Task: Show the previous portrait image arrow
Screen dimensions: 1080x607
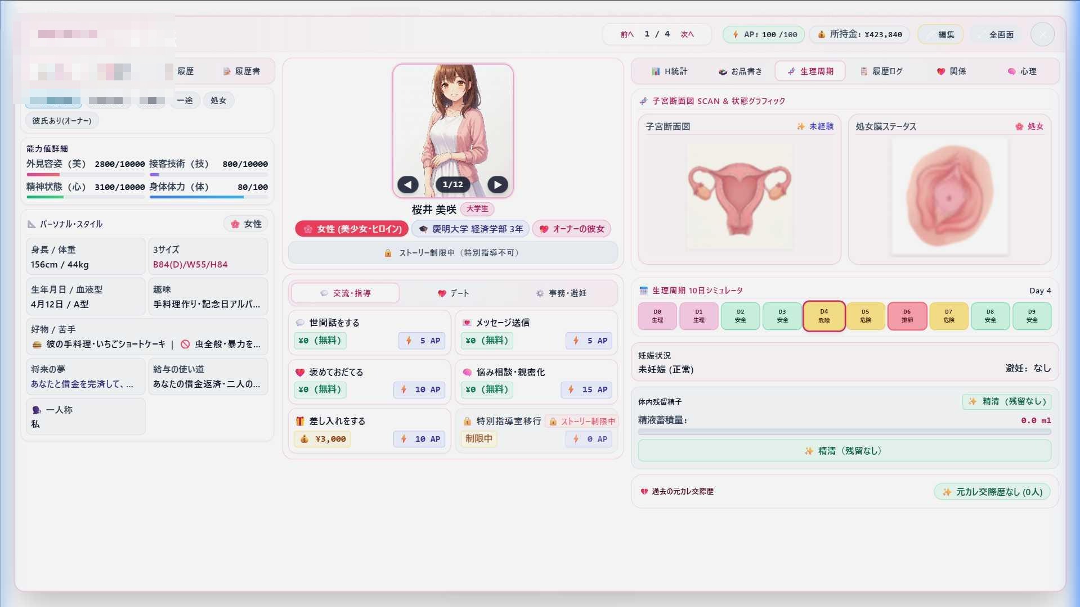Action: (x=408, y=184)
